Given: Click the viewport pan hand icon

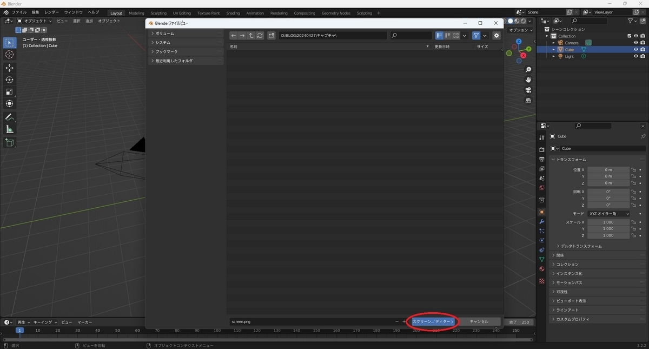Looking at the screenshot, I should click(528, 80).
